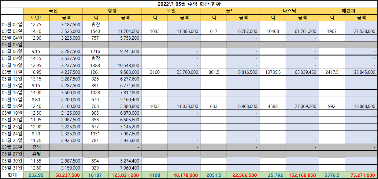378x179 pixels.
Task: Select the 에센피 column group header
Action: point(348,11)
